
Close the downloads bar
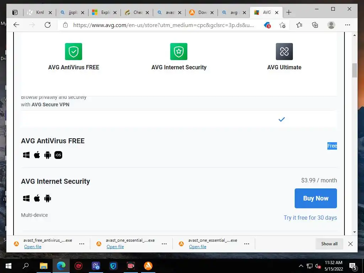pyautogui.click(x=350, y=244)
